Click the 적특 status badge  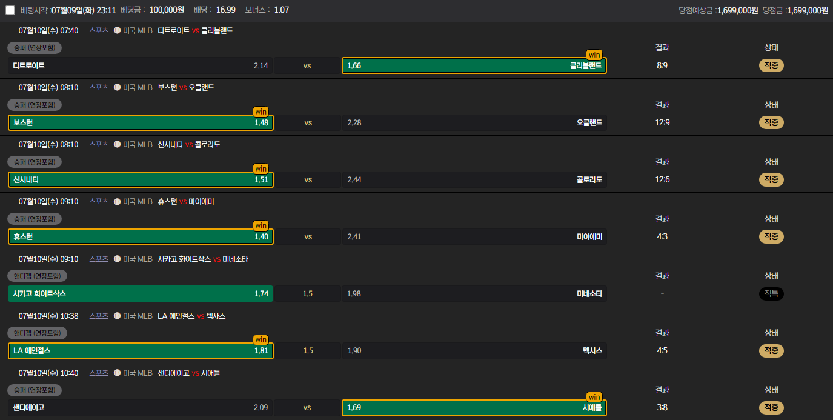[x=771, y=293]
